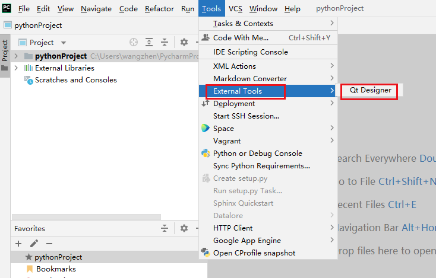Click the plus icon in Favorites
This screenshot has width=436, height=278.
pos(18,244)
